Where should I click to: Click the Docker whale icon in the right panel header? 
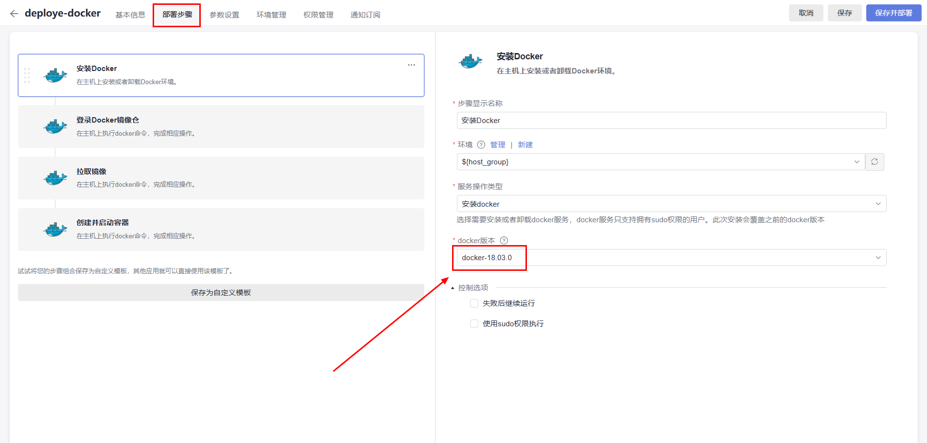click(470, 61)
